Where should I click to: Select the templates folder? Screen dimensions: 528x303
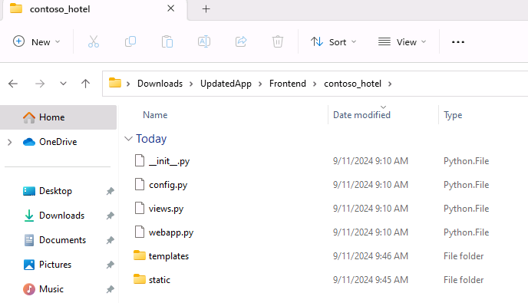168,256
